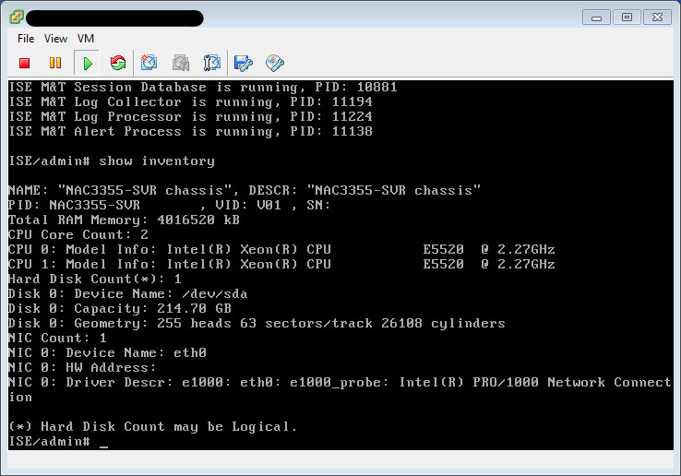Click the 'CPU 1: Model Info' line
681x476 pixels.
tap(281, 265)
